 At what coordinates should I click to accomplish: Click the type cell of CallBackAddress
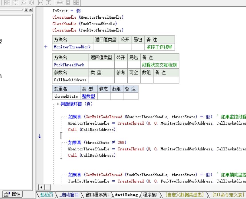coord(101,80)
